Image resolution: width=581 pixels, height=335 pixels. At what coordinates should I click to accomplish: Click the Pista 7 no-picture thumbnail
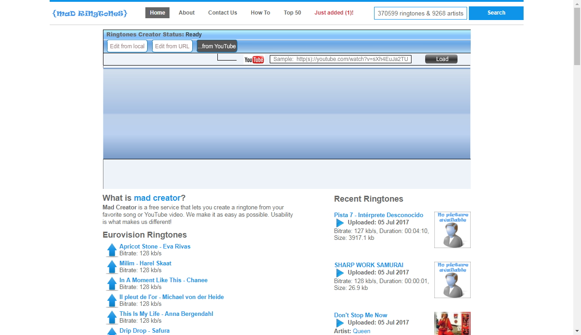coord(452,230)
